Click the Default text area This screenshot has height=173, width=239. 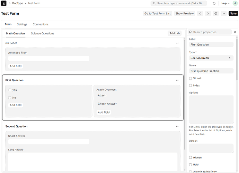pos(211,148)
